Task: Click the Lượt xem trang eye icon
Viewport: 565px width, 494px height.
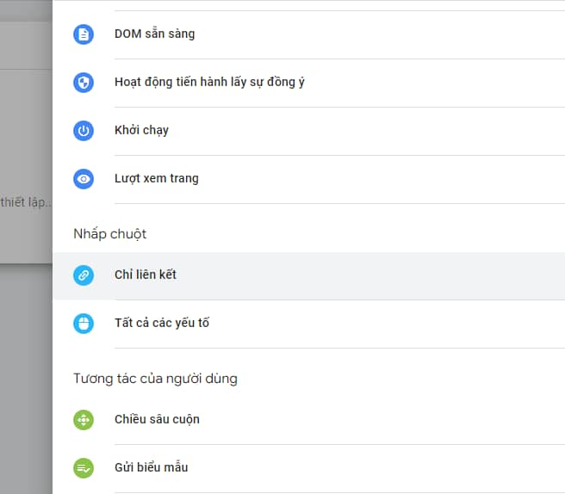Action: pyautogui.click(x=84, y=179)
